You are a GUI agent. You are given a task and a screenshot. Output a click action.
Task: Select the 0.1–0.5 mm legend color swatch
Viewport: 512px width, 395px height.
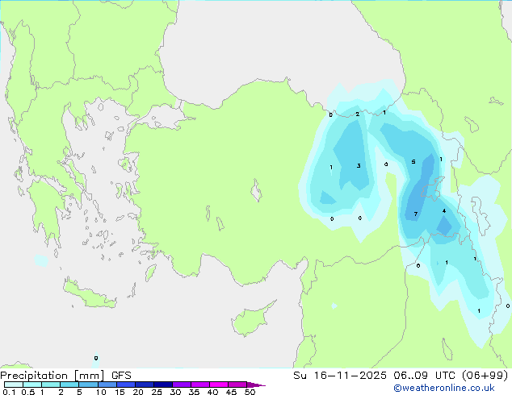coord(14,385)
